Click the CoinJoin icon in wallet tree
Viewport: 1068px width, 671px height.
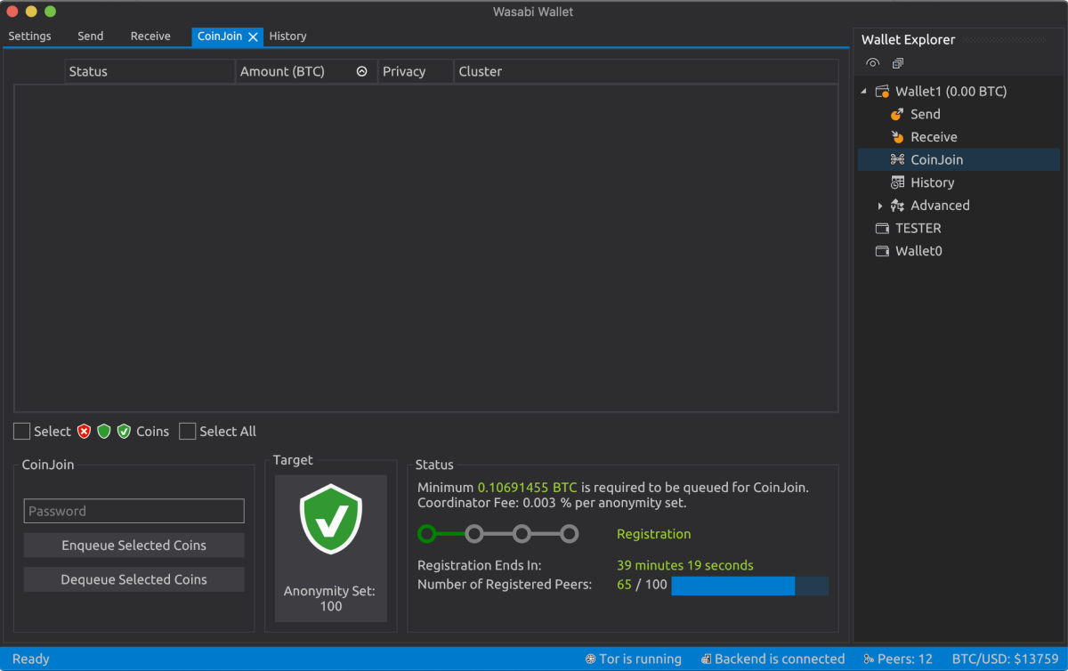point(897,160)
